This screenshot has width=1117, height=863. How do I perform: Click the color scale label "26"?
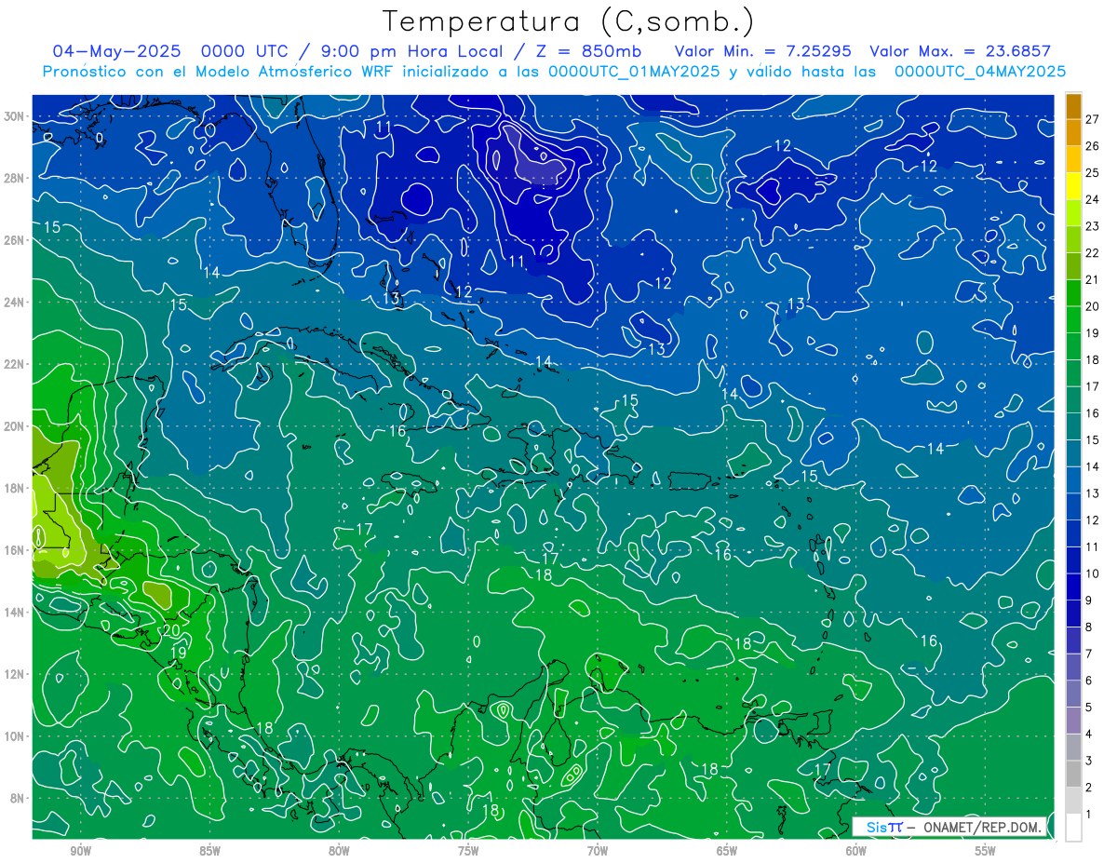1093,145
